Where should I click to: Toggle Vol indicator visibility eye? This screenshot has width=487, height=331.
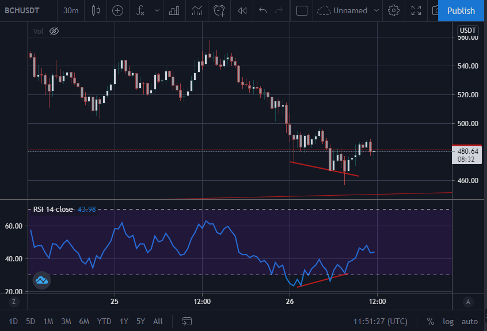(x=54, y=31)
